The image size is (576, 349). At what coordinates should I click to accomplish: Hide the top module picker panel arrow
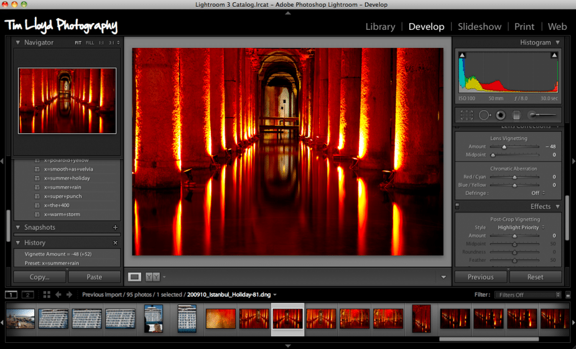(x=288, y=13)
